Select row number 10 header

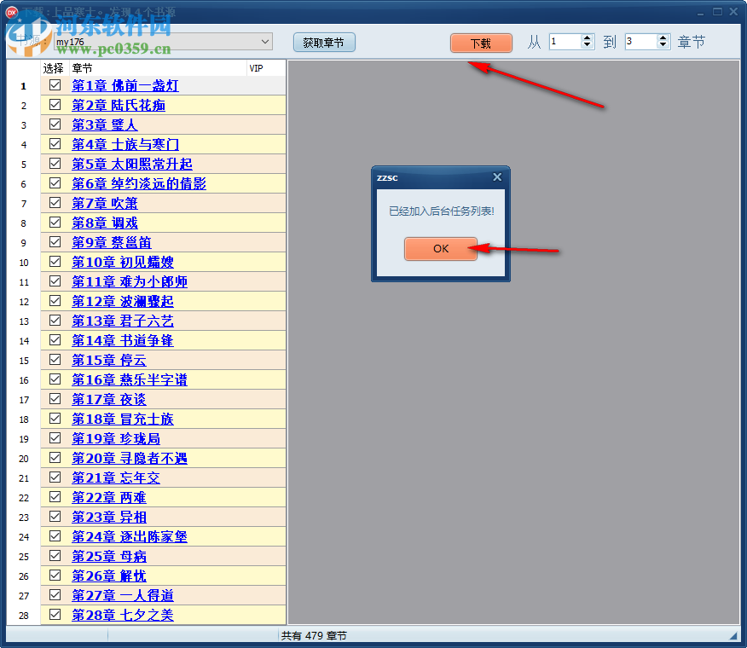coord(24,263)
